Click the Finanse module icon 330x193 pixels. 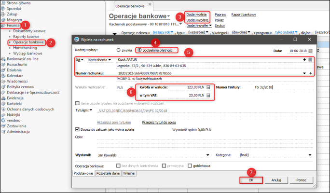pos(3,25)
